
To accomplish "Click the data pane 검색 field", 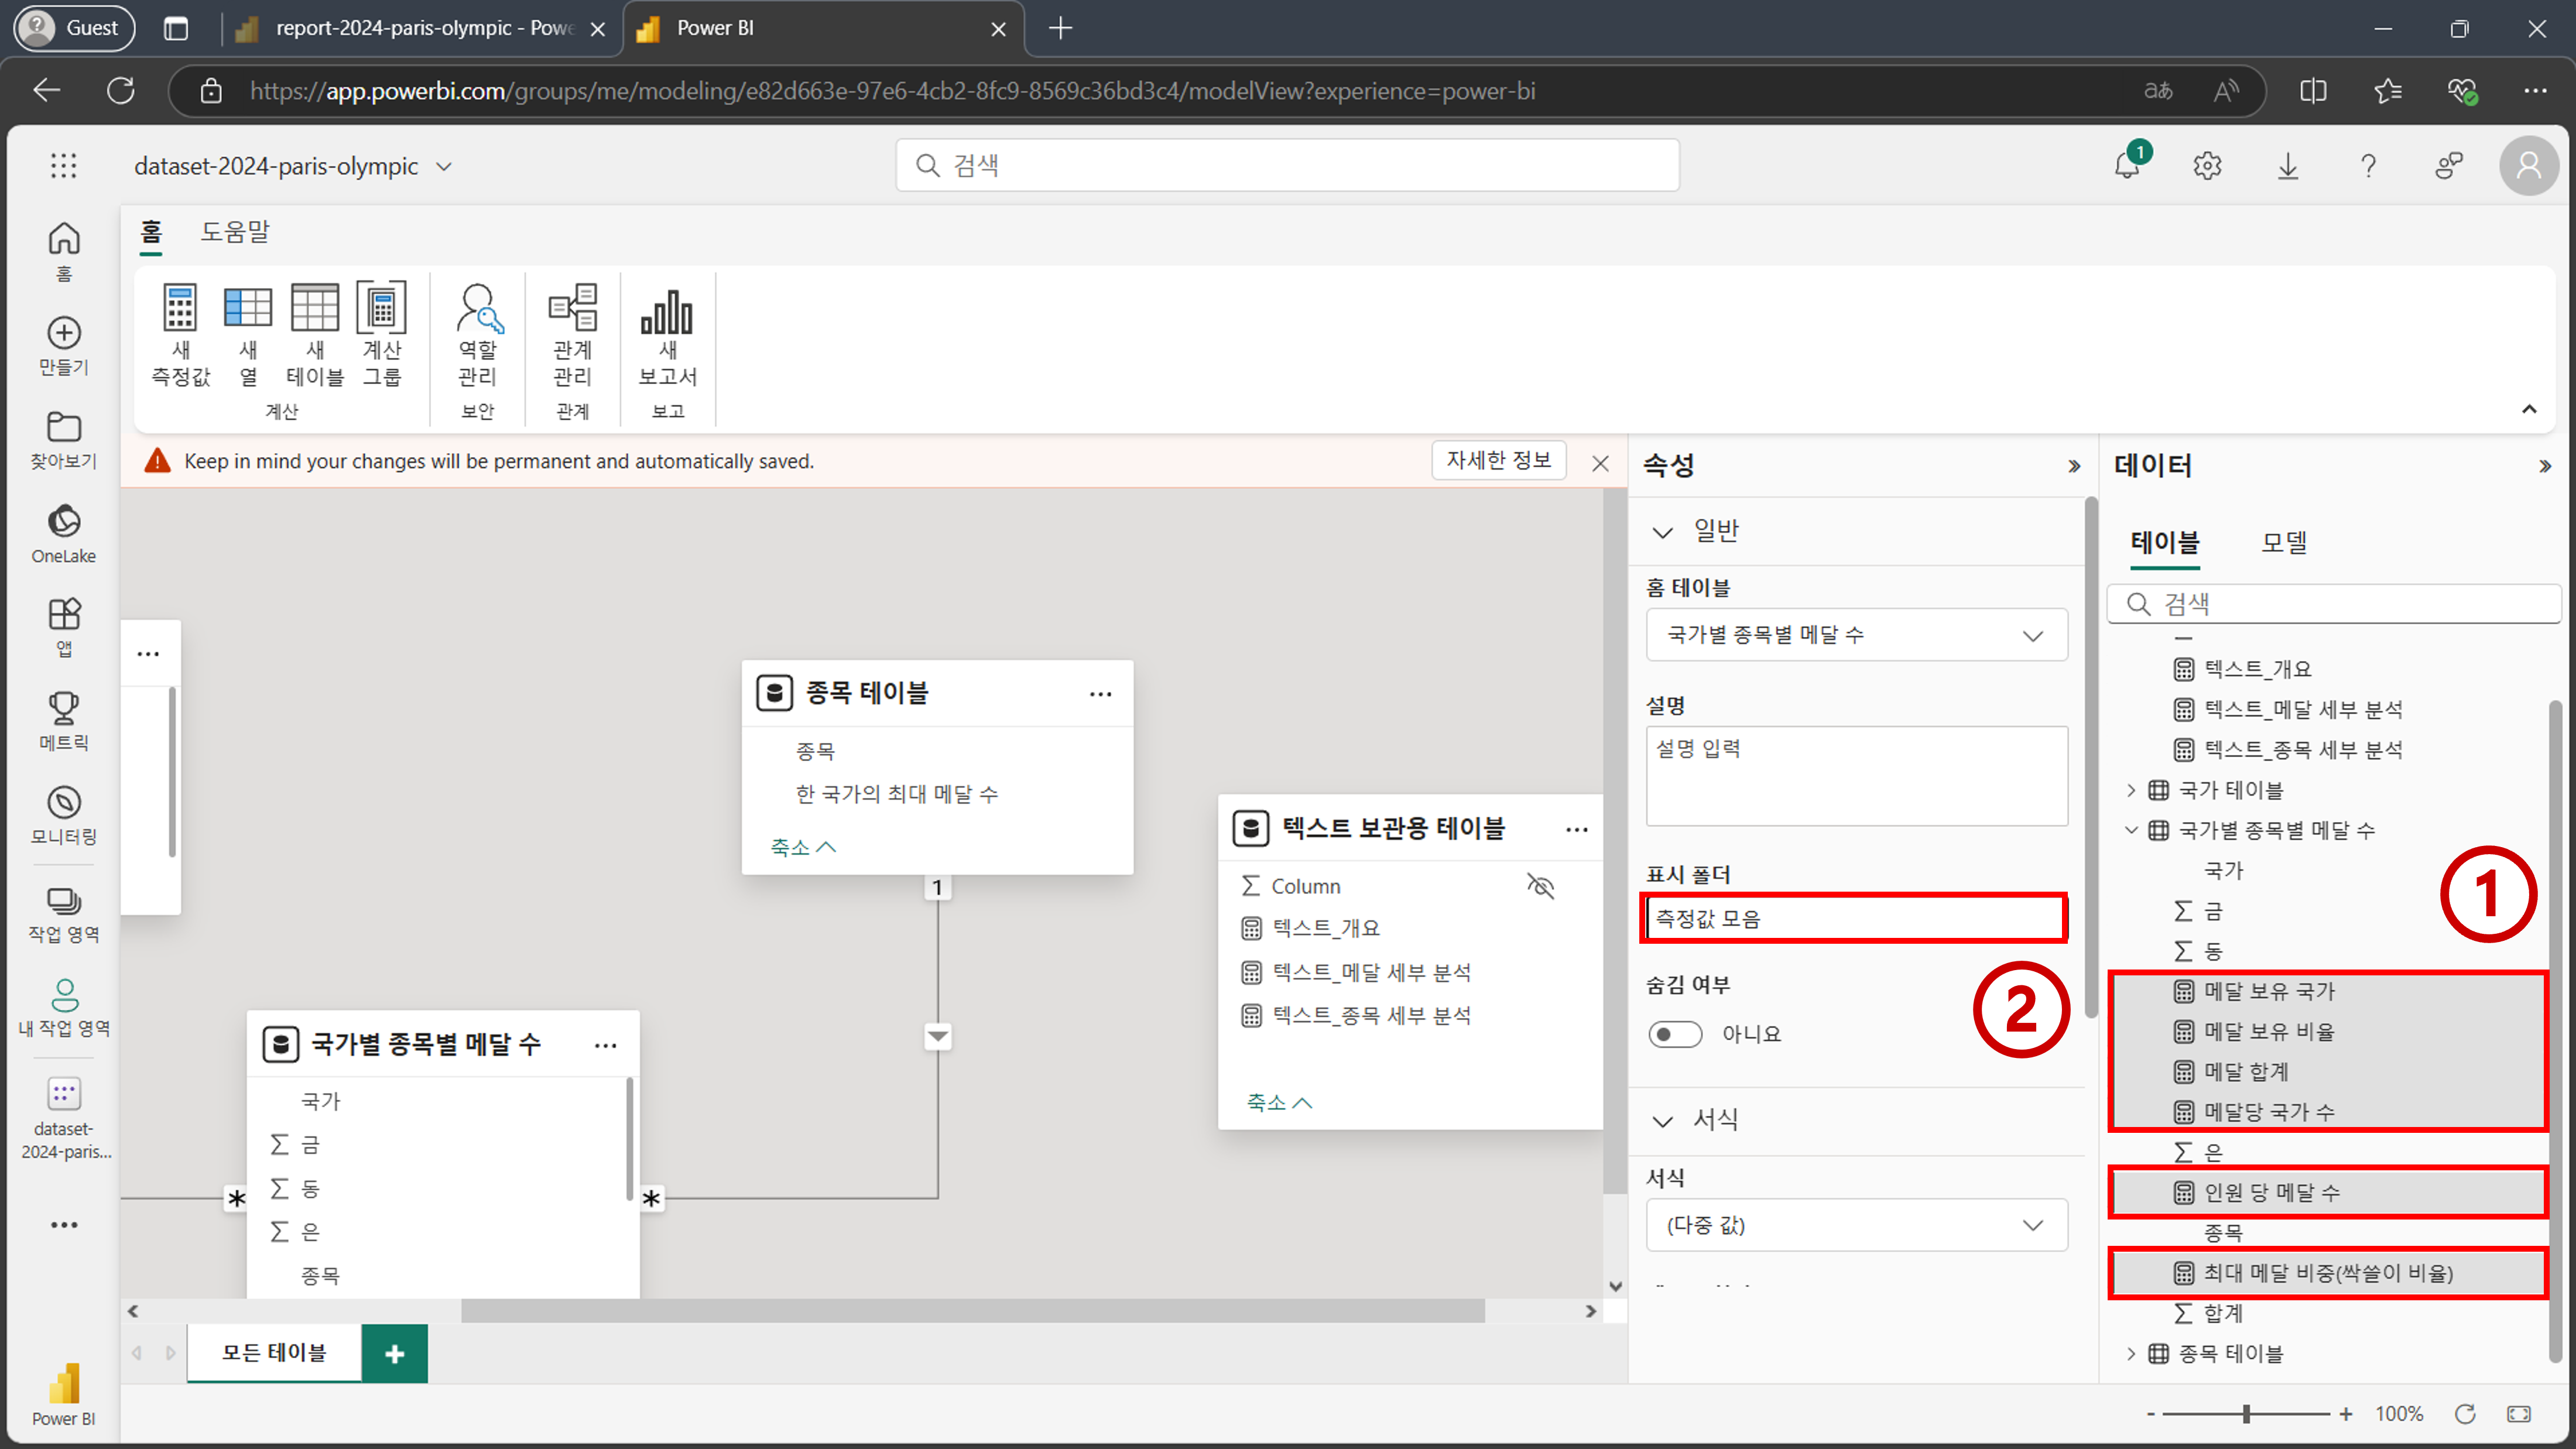I will (x=2334, y=604).
